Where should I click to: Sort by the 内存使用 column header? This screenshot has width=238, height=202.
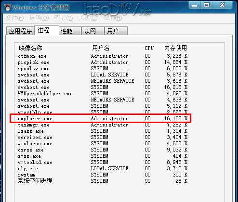(175, 48)
